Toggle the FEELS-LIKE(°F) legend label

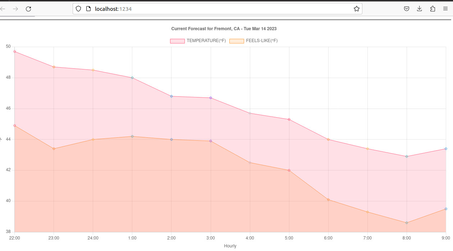(x=262, y=41)
